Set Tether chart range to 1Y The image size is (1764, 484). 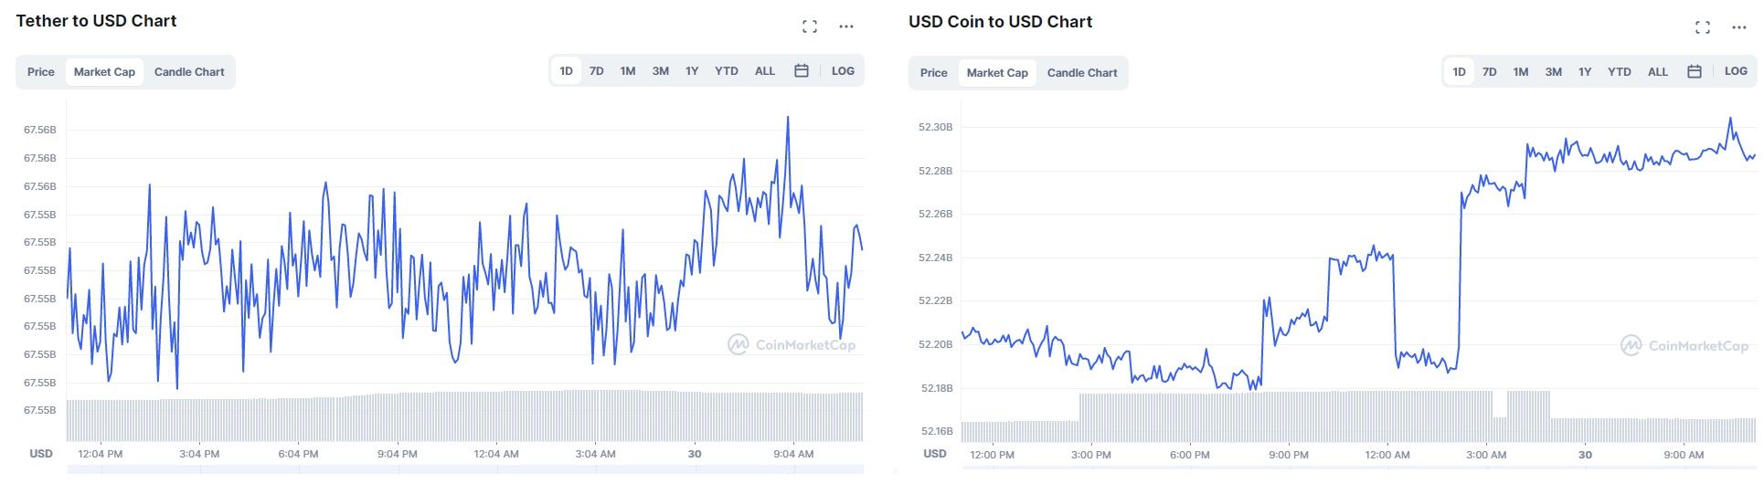point(692,71)
